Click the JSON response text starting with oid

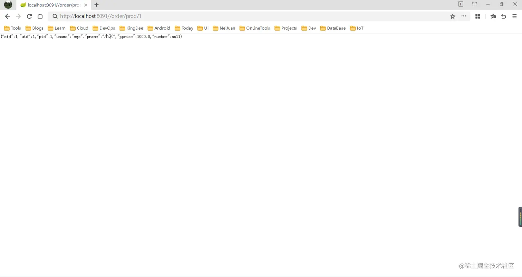pos(91,37)
